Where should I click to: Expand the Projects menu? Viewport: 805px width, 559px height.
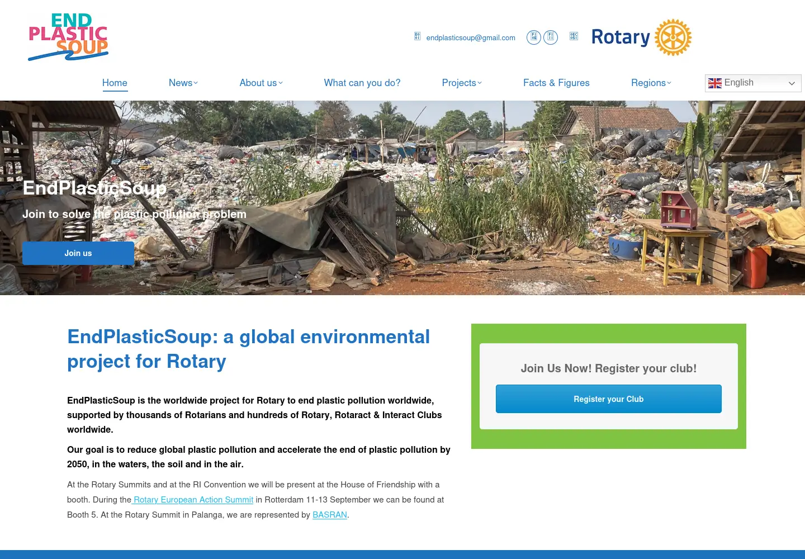tap(462, 83)
